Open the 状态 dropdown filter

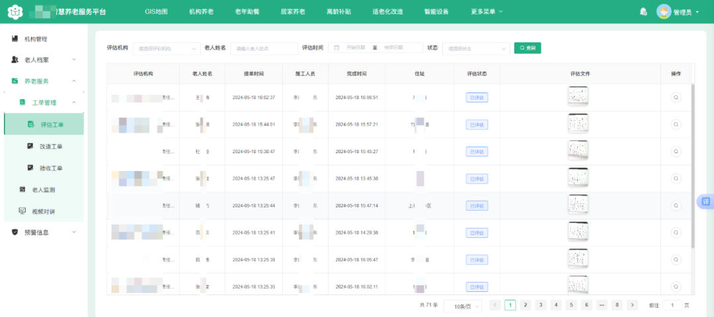click(x=476, y=48)
